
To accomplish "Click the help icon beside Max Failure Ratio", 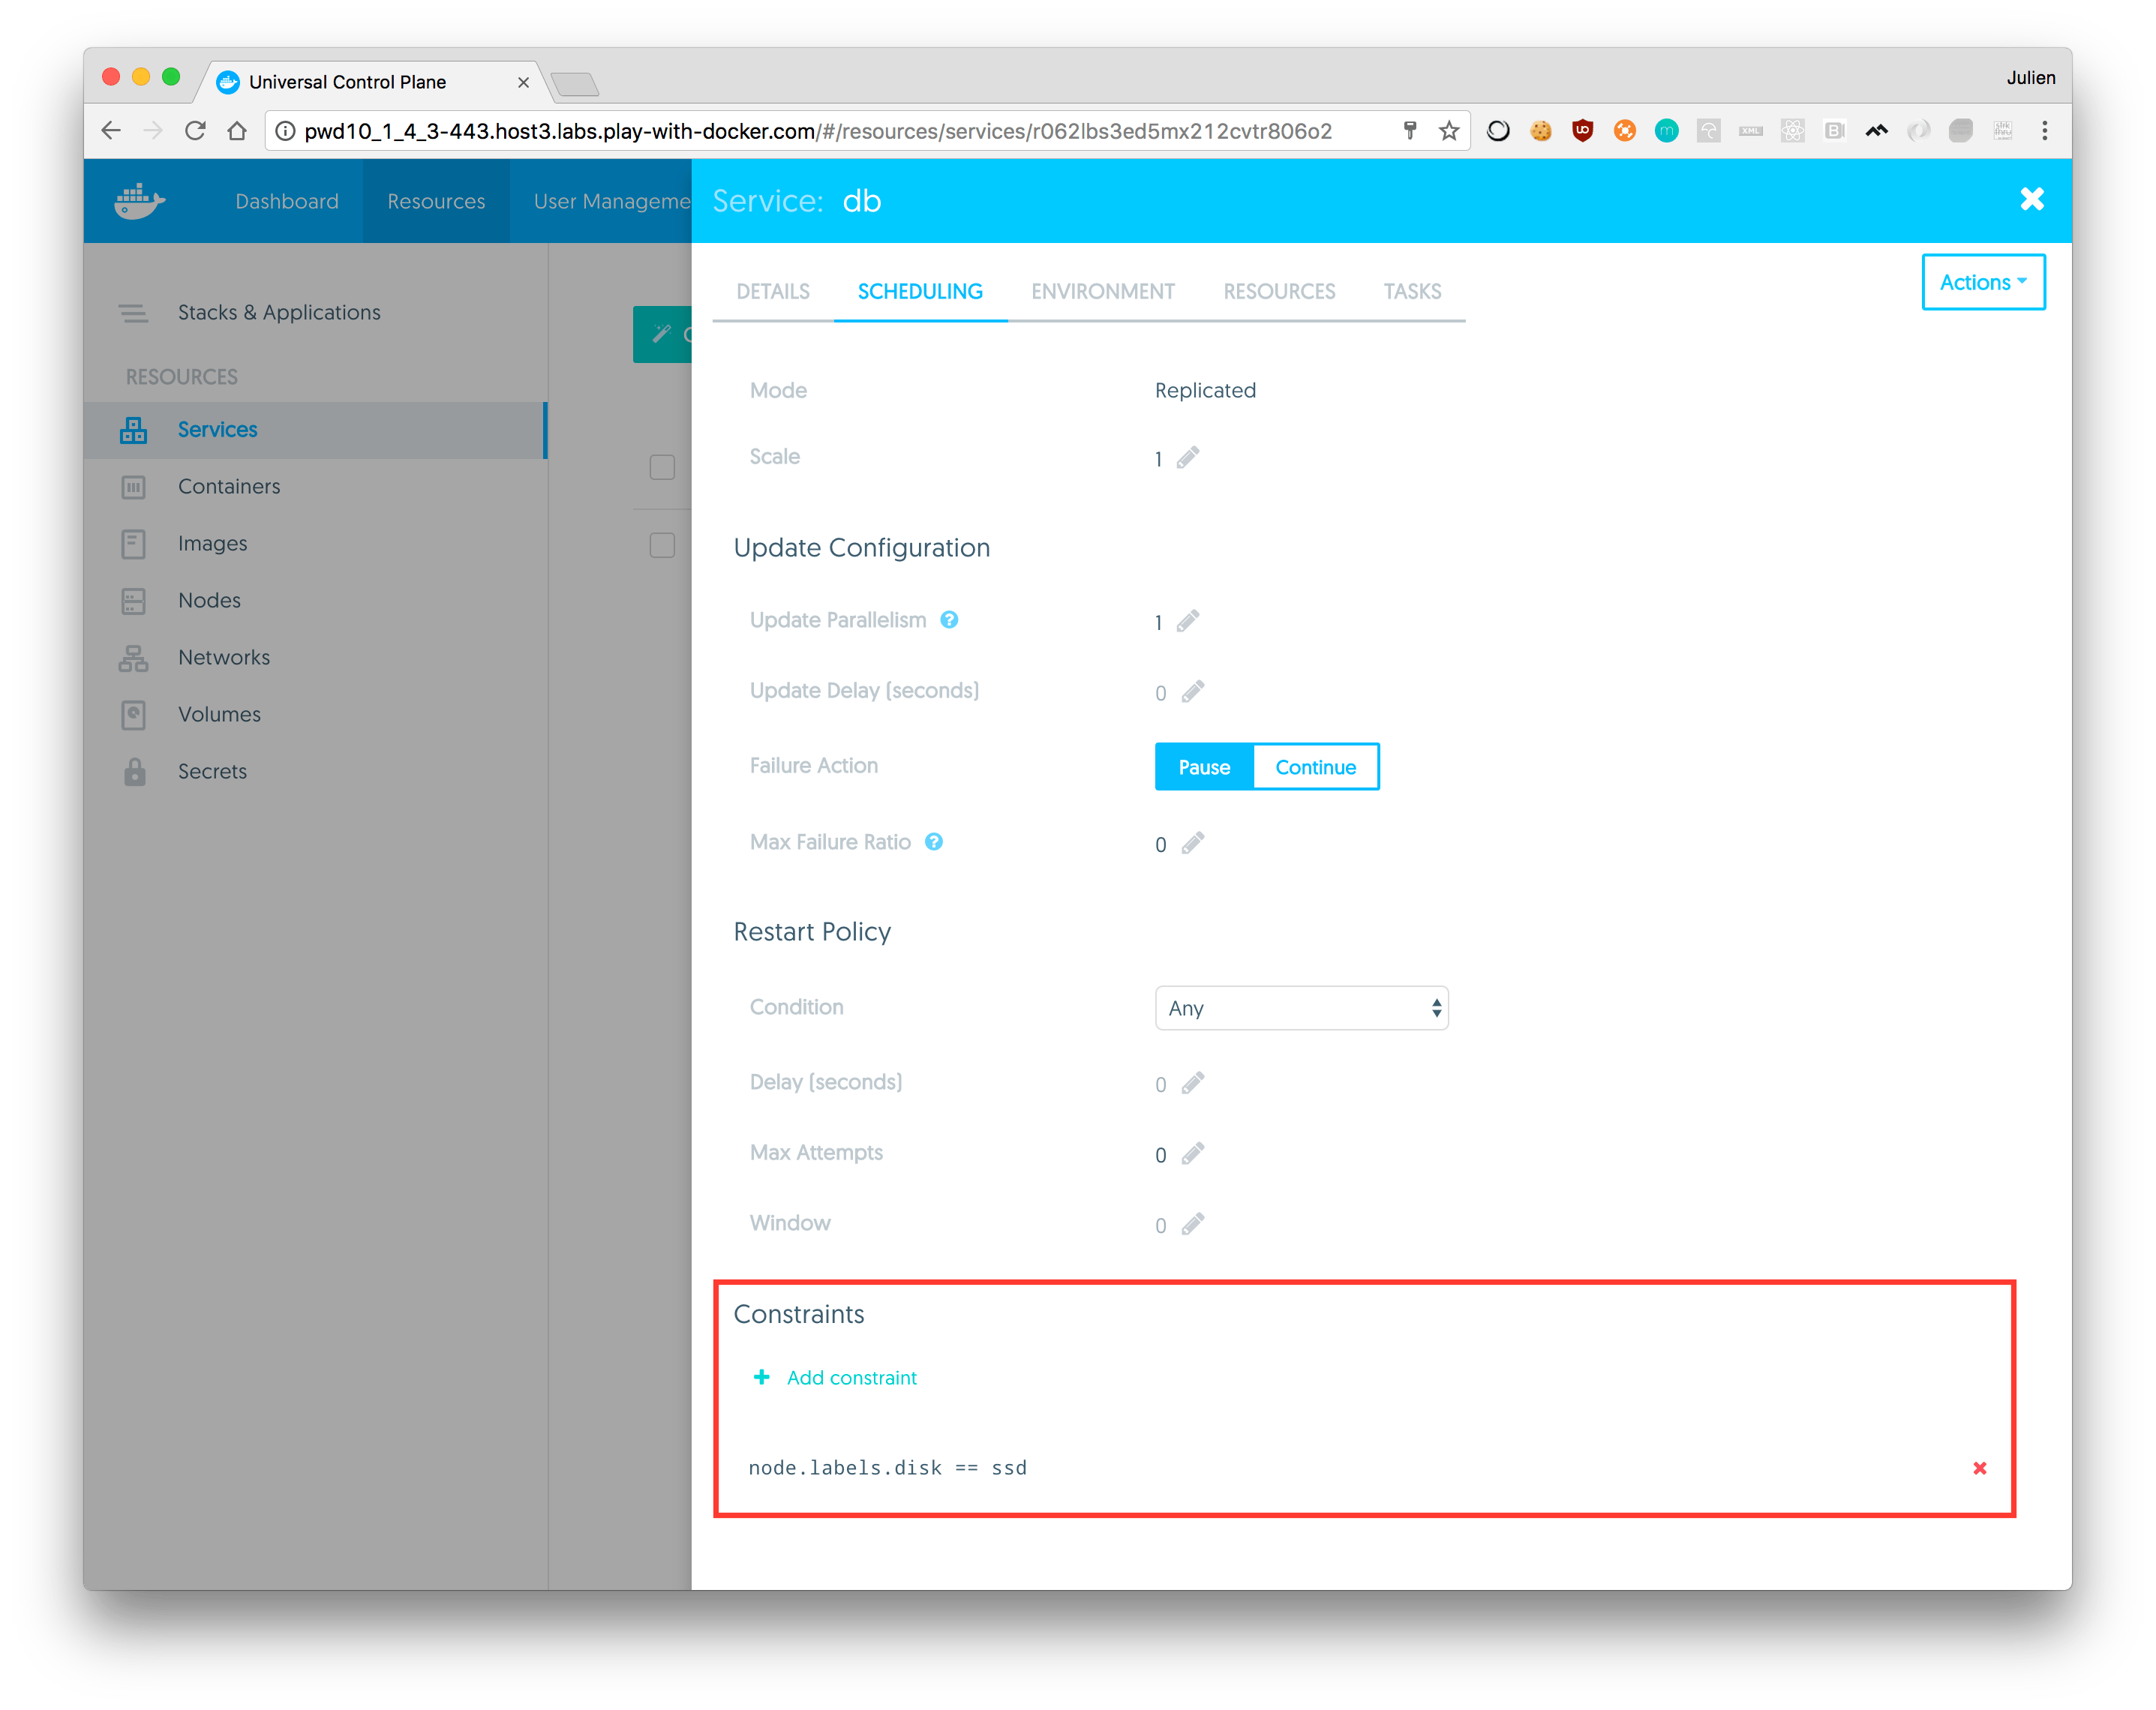I will [x=934, y=842].
